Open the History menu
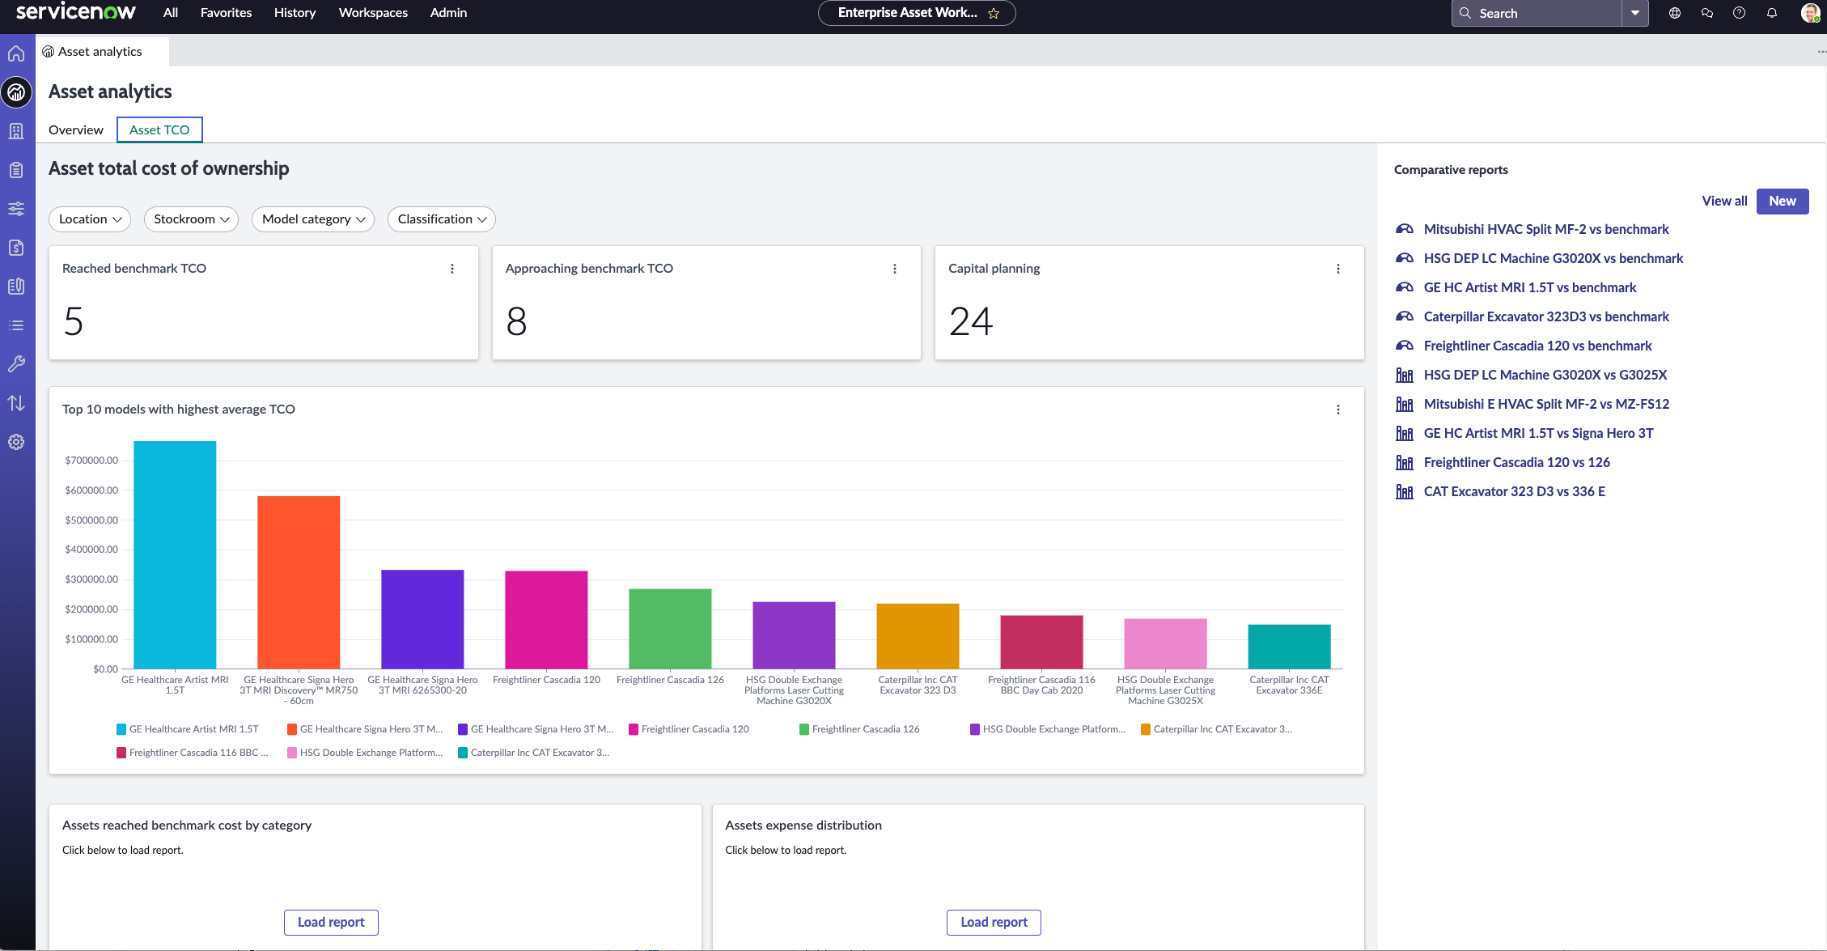 tap(295, 13)
